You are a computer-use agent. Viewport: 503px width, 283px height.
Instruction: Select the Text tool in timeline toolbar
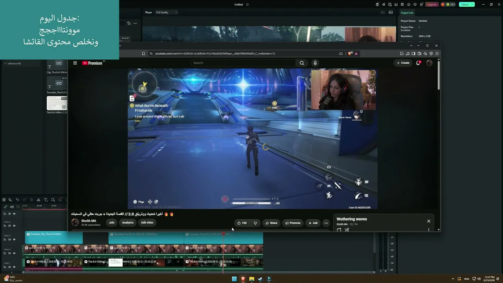(x=46, y=200)
